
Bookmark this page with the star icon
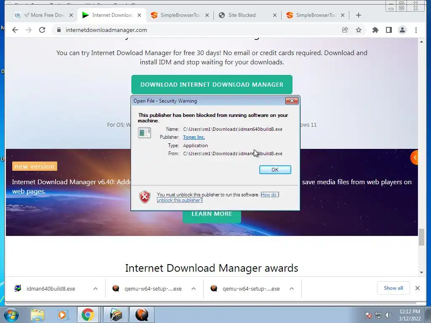click(x=359, y=30)
